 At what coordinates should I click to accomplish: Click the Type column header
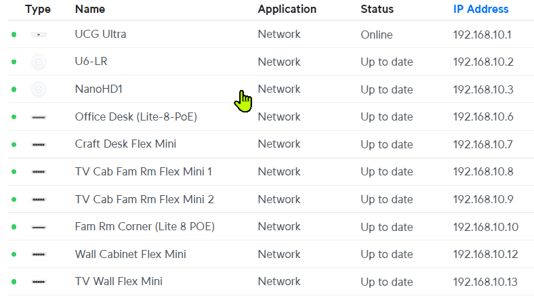coord(38,9)
